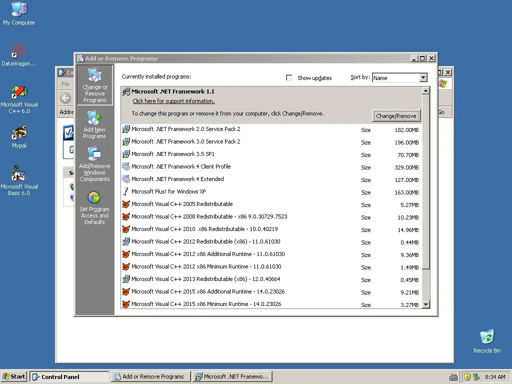
Task: Click icon of Visual C++ 2012 x86 Minimum Runtime
Action: point(126,266)
